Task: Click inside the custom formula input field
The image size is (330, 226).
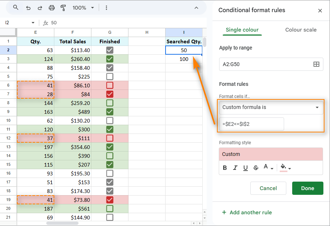Action: click(x=251, y=124)
